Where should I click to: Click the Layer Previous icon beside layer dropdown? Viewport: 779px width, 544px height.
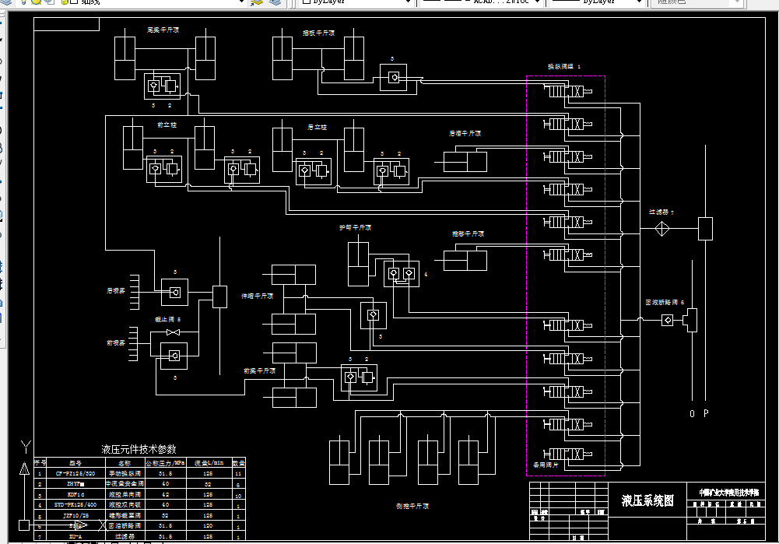258,2
